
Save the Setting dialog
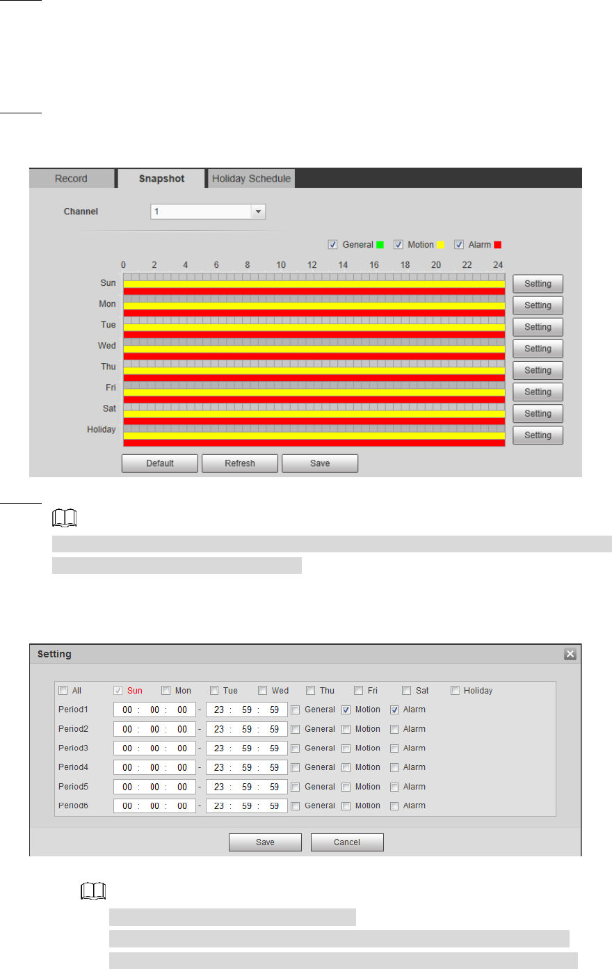[265, 842]
